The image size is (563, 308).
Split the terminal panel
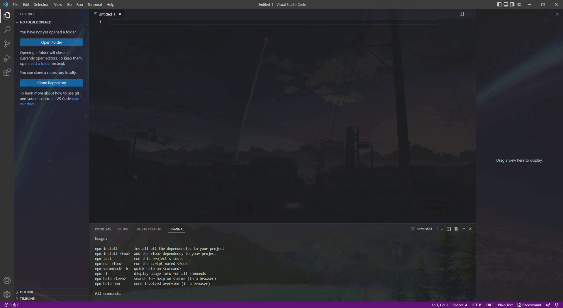[449, 229]
